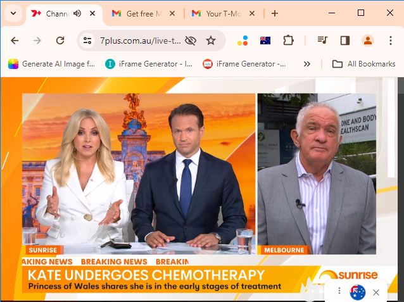Screen dimensions: 404x302
Task: Click the live Sunrise video stream
Action: click(199, 189)
